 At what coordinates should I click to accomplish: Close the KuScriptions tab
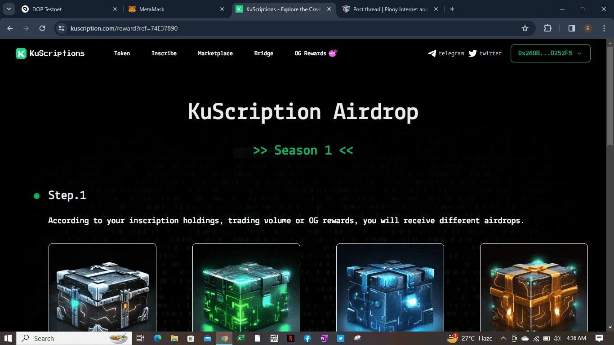(329, 9)
